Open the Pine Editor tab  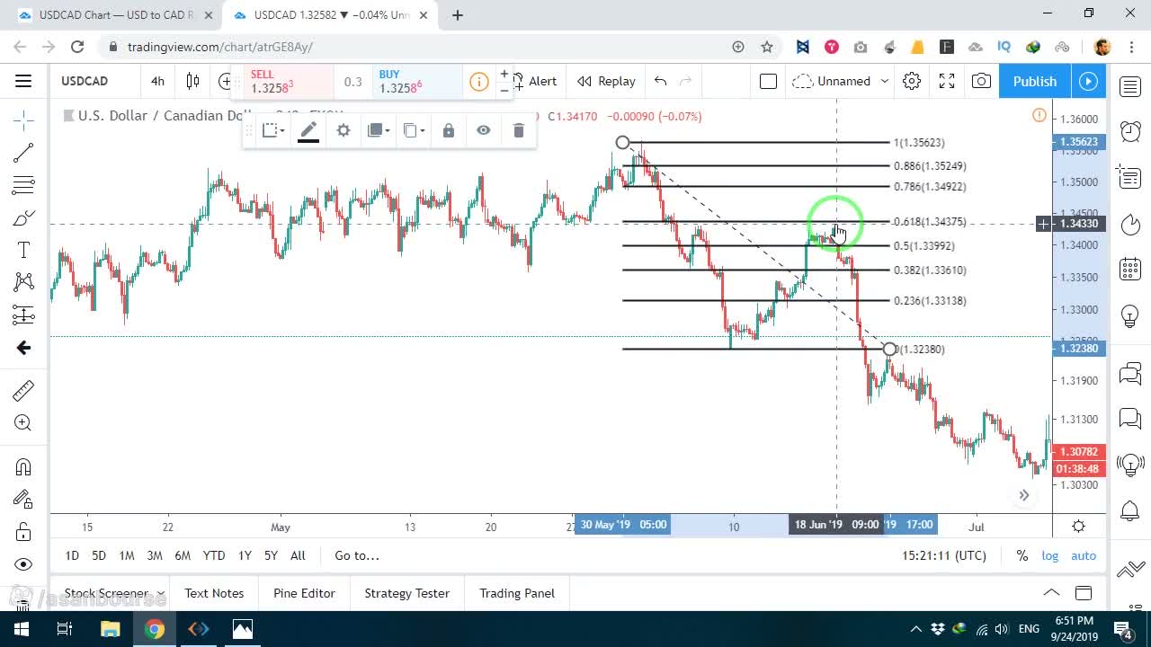pos(304,593)
